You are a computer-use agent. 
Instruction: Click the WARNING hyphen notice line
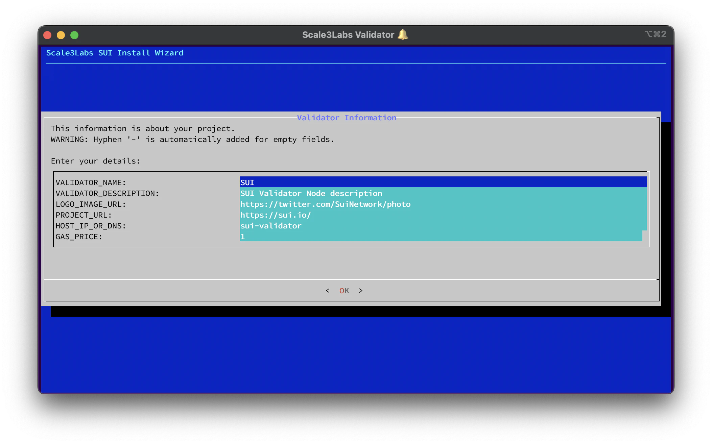click(192, 139)
